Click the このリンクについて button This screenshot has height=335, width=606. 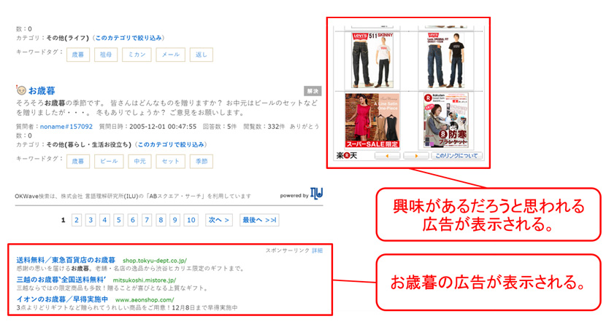point(456,156)
